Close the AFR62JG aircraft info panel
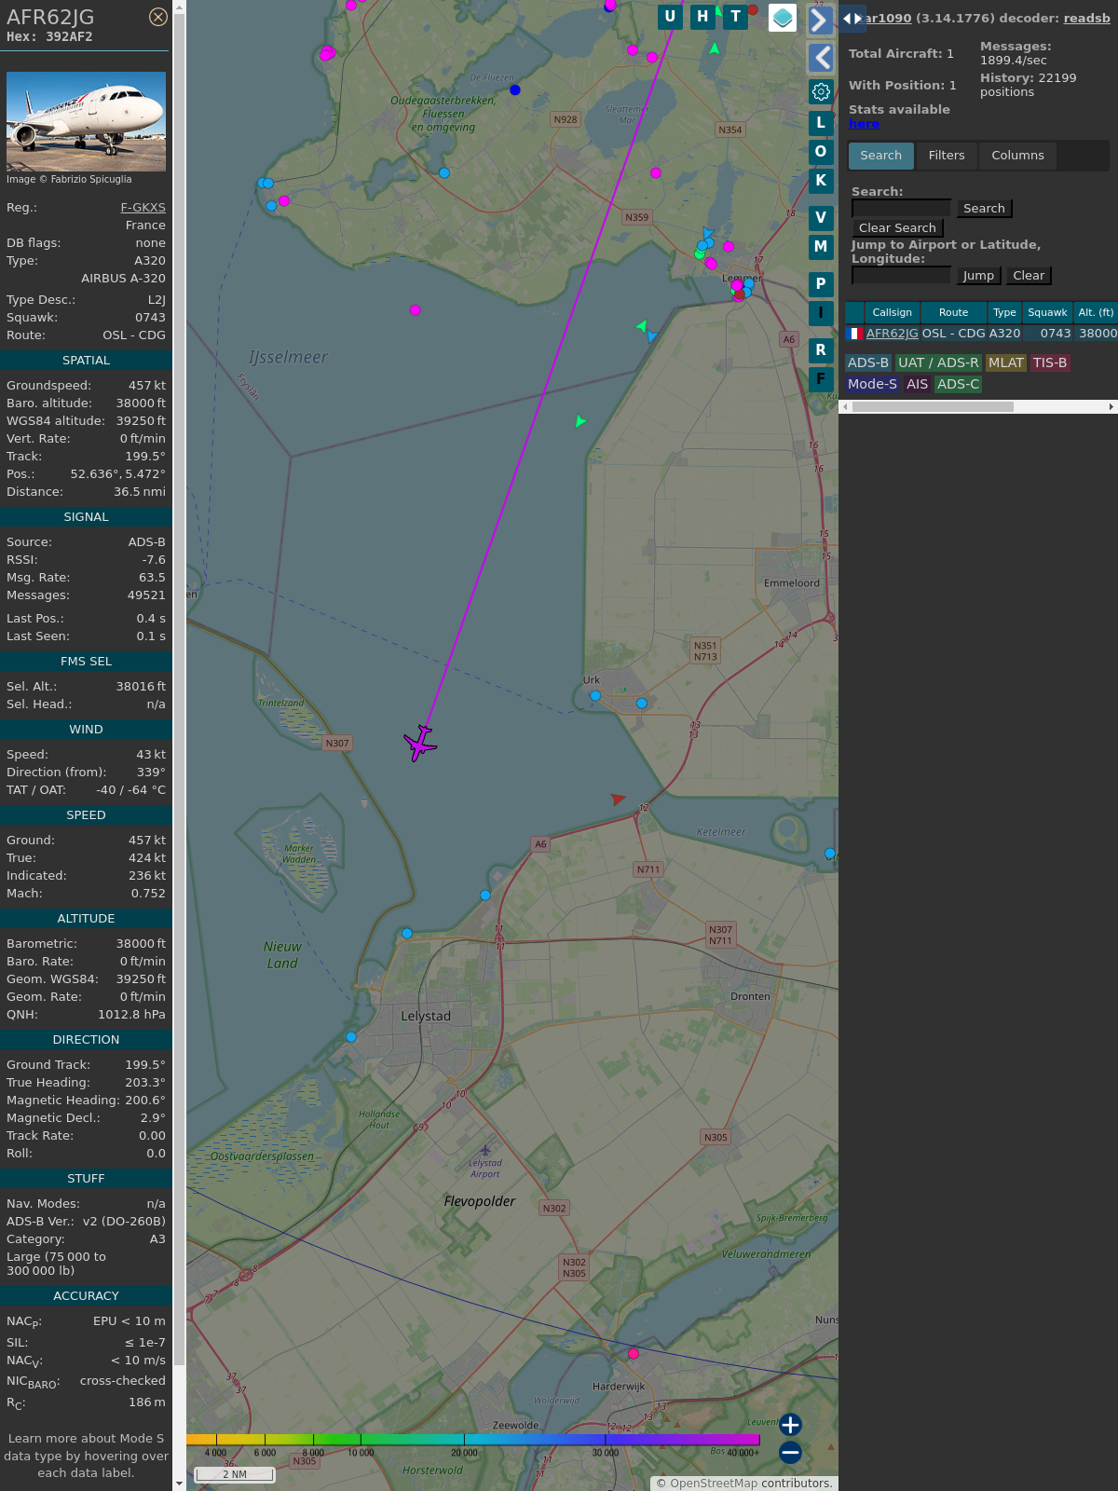The height and width of the screenshot is (1491, 1118). (158, 17)
